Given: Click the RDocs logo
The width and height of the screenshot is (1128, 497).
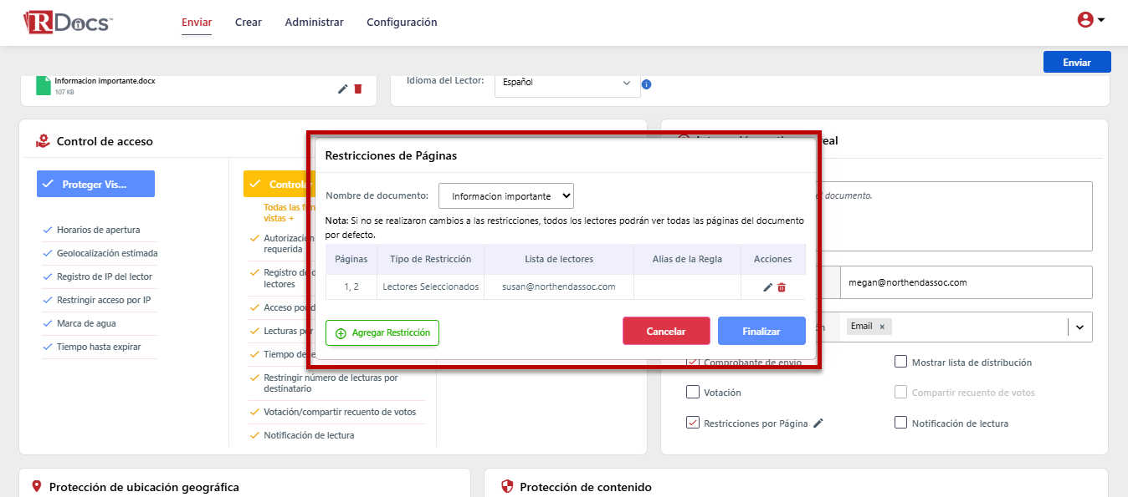Looking at the screenshot, I should (68, 23).
